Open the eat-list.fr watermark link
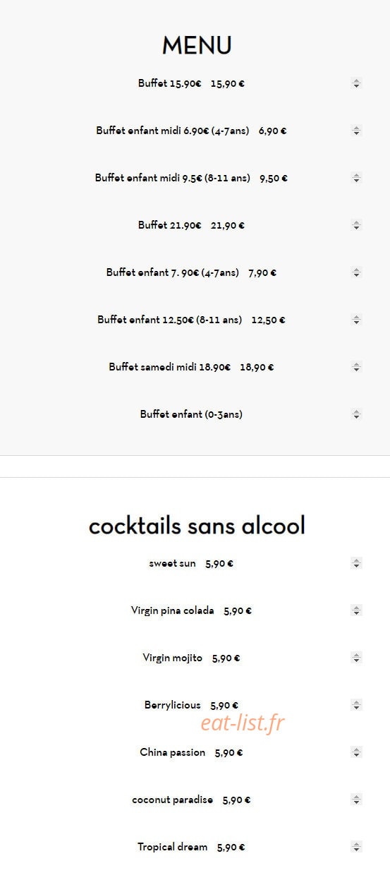This screenshot has width=390, height=880. 243,723
